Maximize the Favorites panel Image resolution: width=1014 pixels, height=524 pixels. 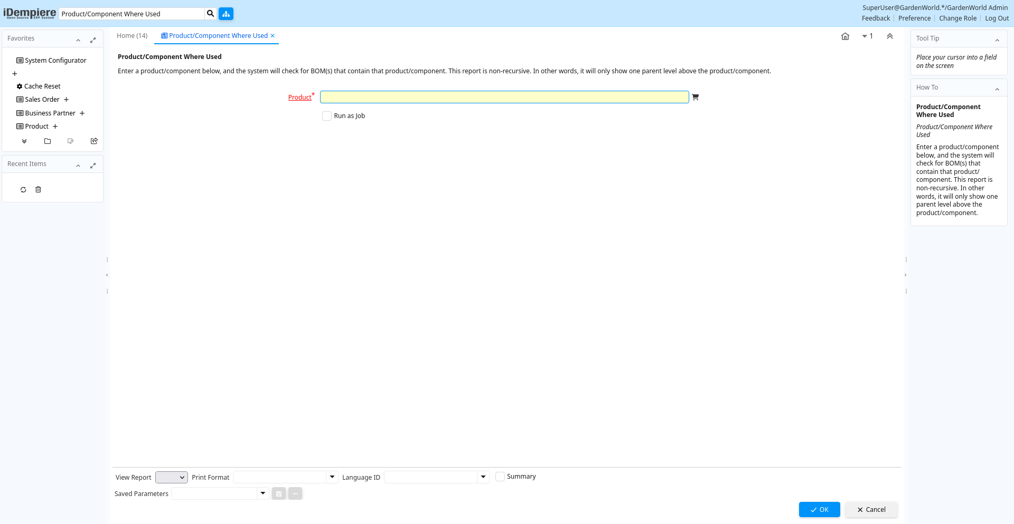coord(93,40)
